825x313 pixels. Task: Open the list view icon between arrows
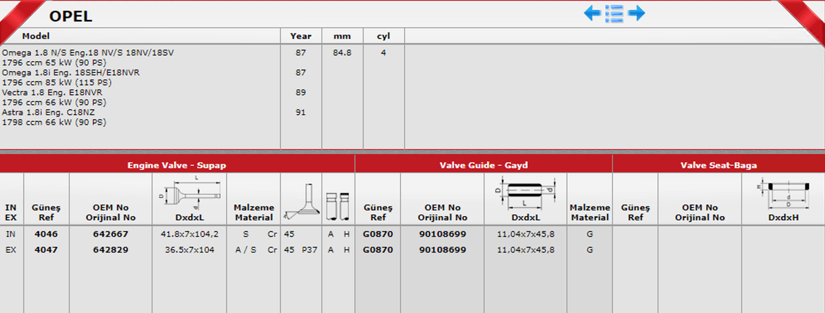coord(614,12)
